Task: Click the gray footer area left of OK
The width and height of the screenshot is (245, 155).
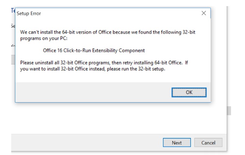Action: 92,92
